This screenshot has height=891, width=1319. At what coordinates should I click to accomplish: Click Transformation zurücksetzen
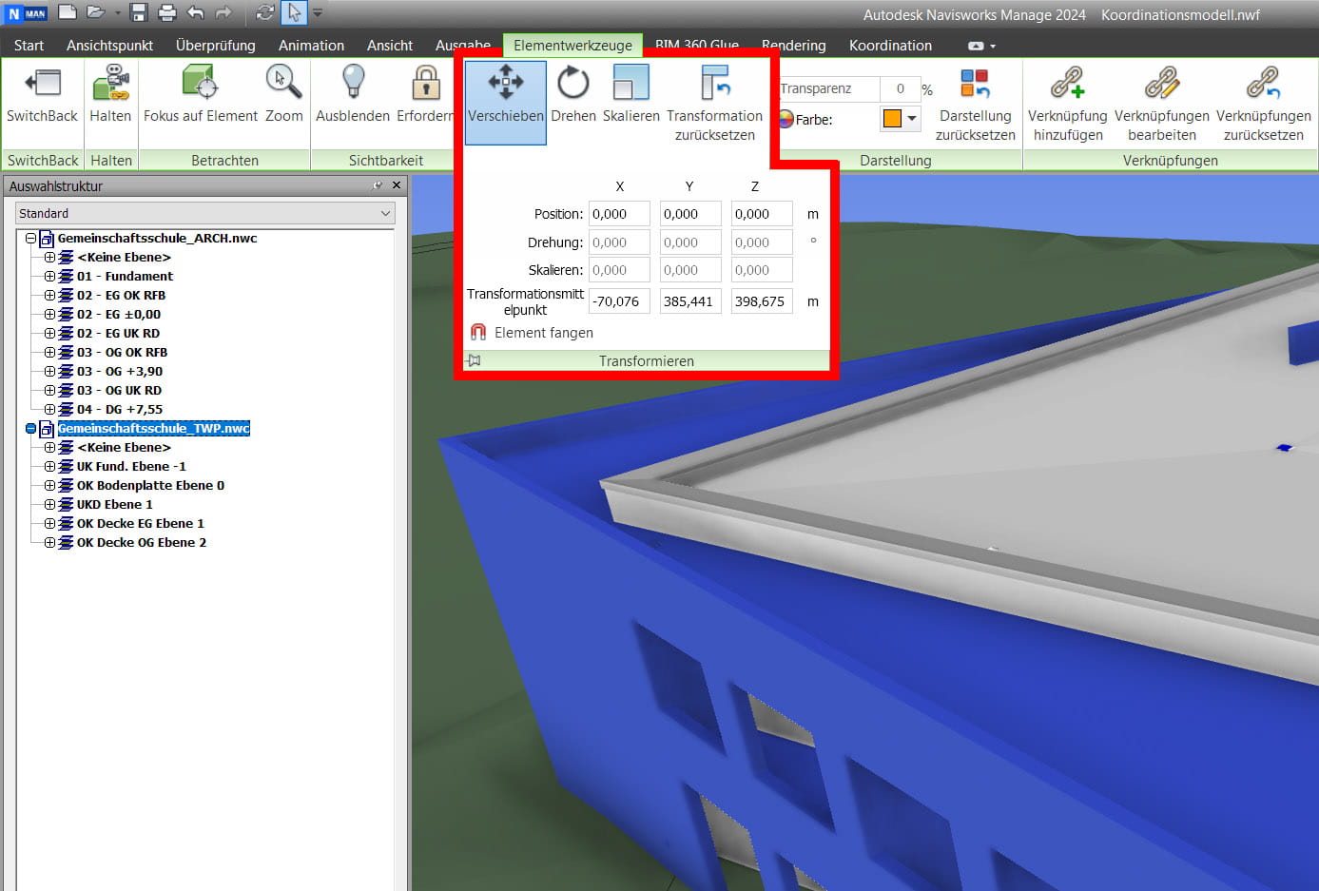pyautogui.click(x=714, y=103)
